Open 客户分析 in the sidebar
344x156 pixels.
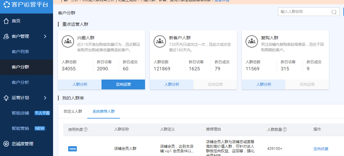[20, 82]
